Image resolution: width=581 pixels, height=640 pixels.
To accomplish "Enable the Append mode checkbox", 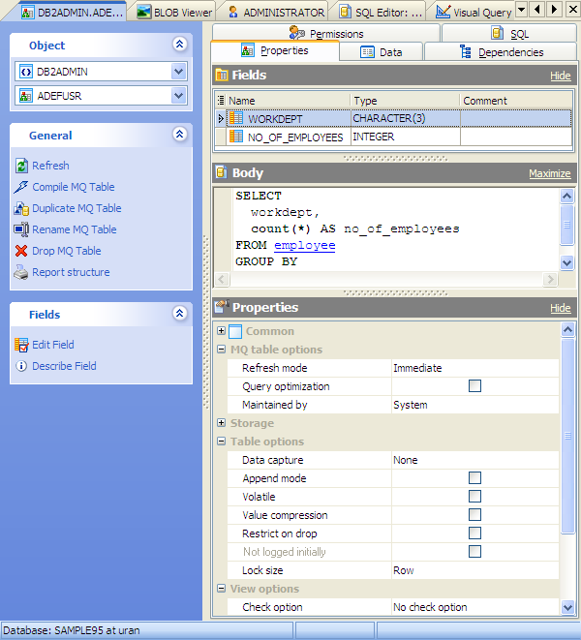I will (x=474, y=478).
